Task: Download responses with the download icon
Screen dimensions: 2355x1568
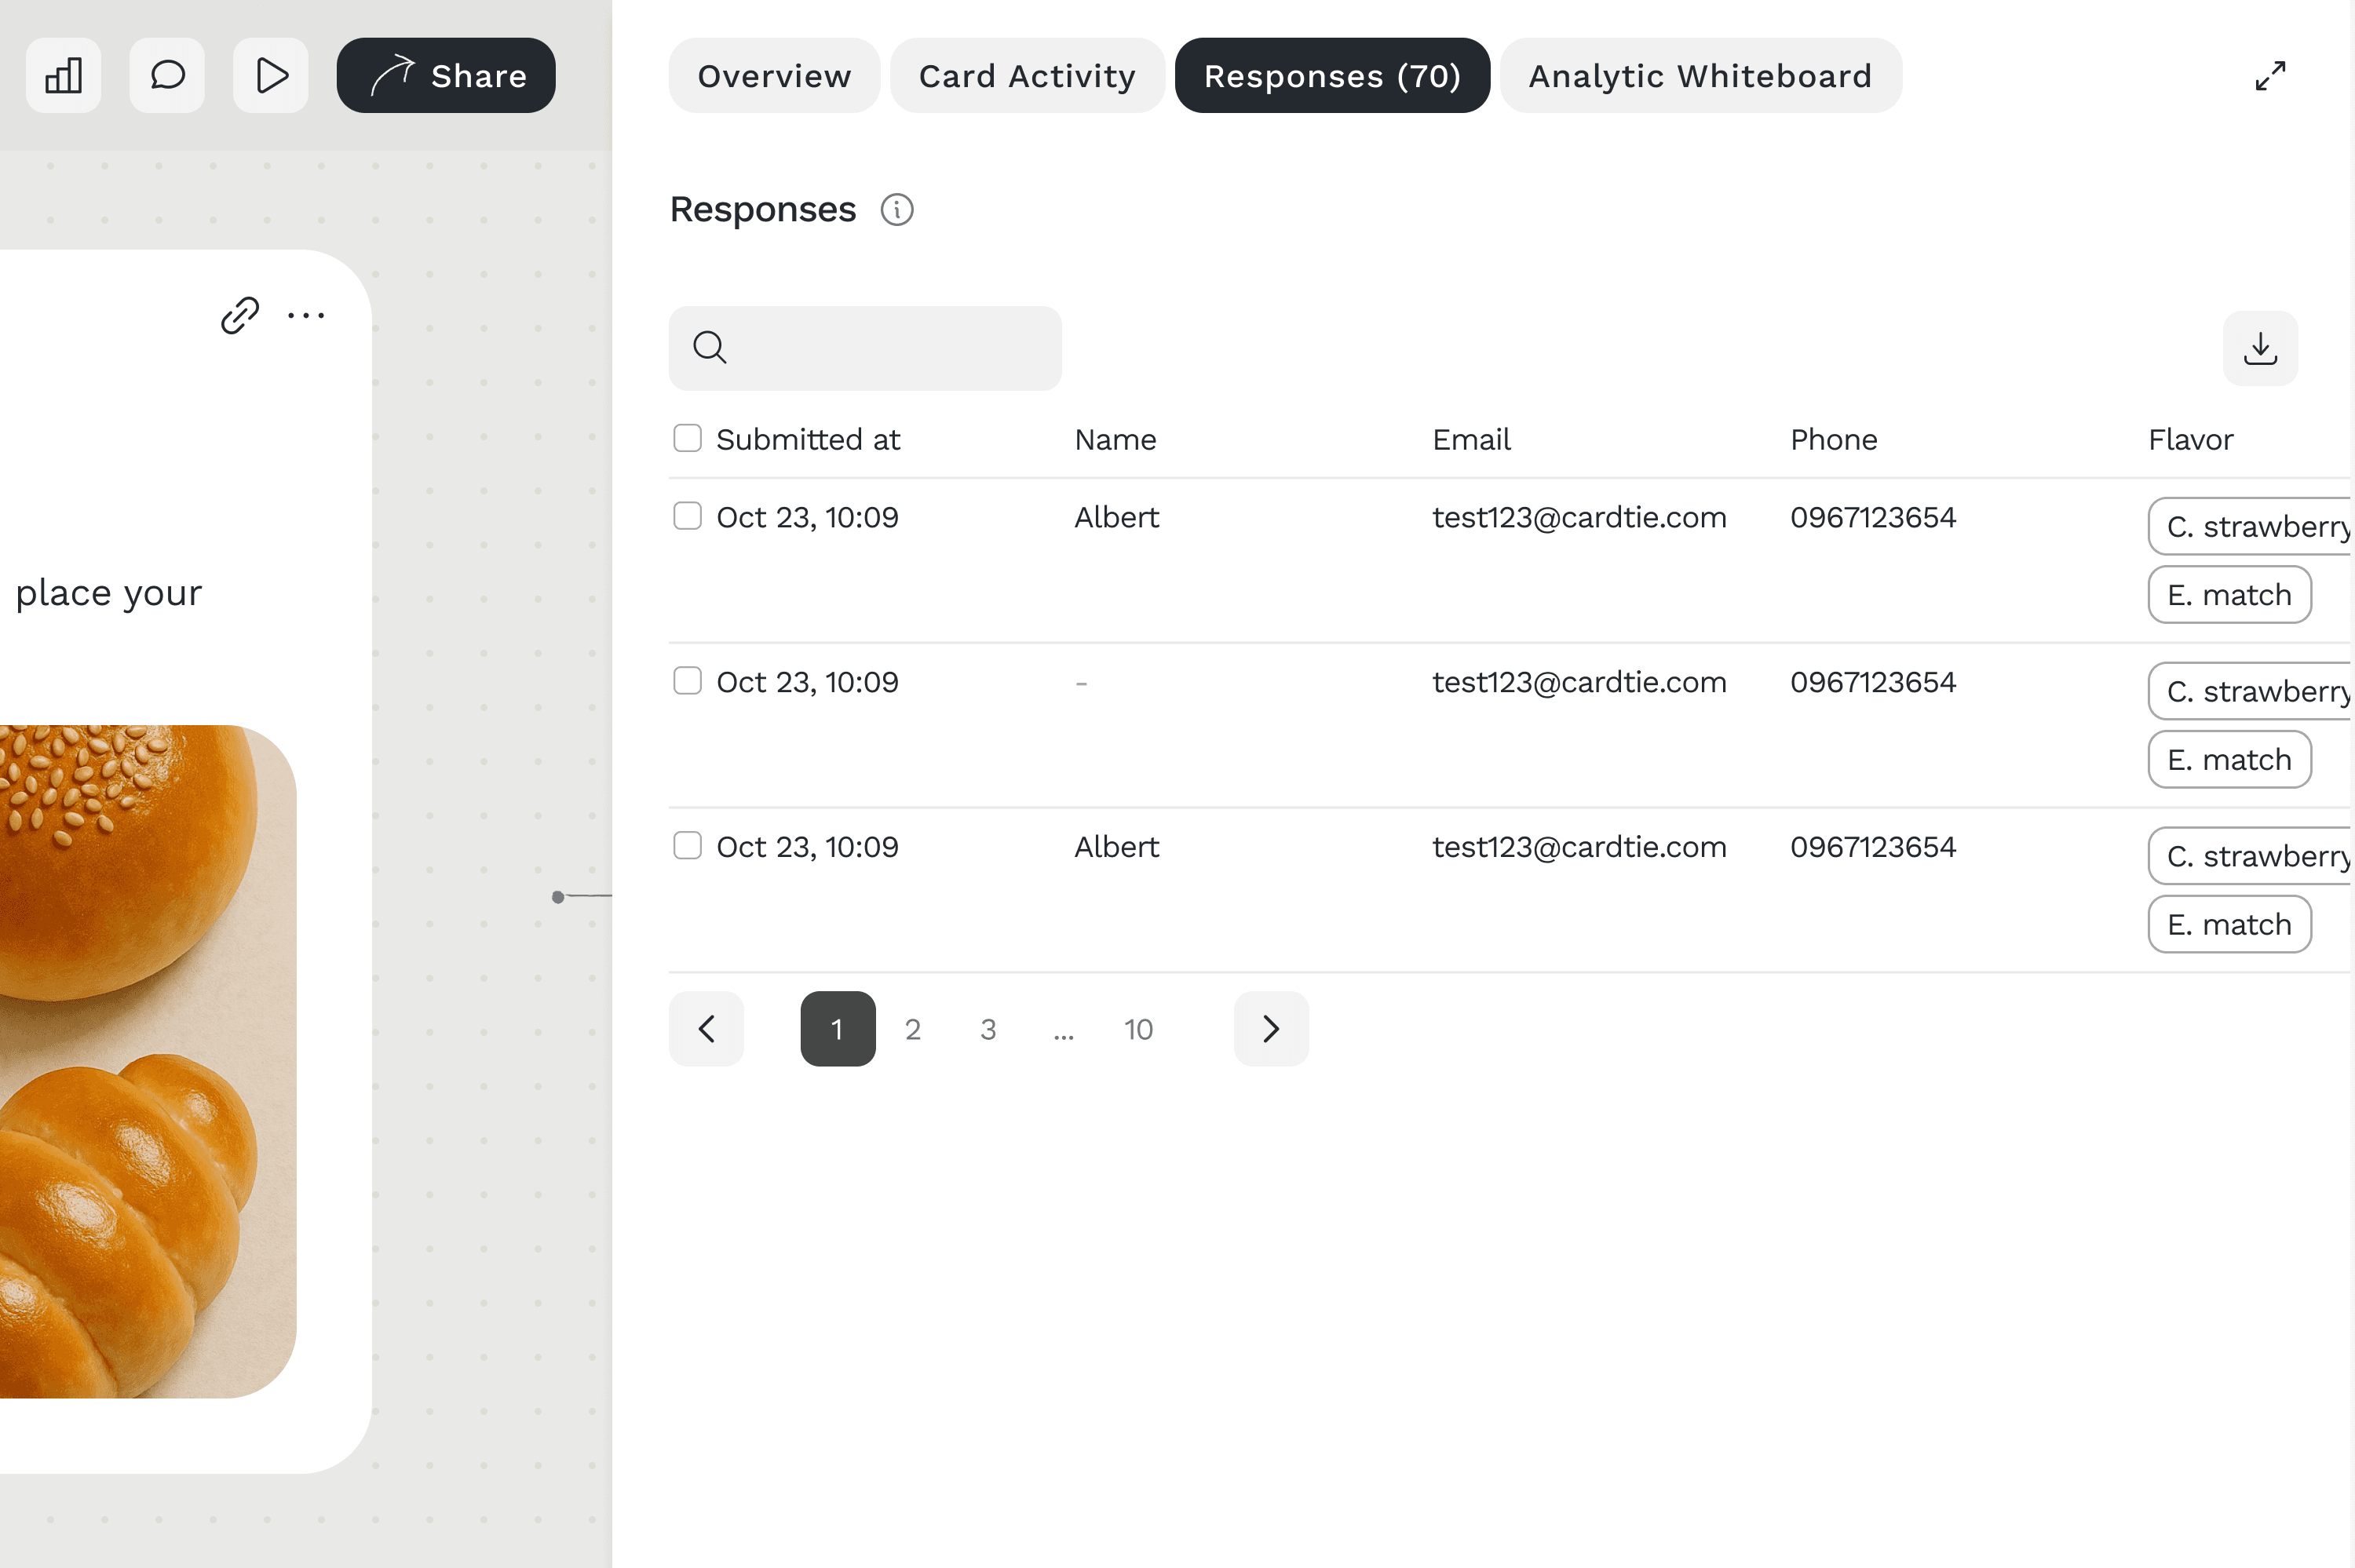Action: [2259, 349]
